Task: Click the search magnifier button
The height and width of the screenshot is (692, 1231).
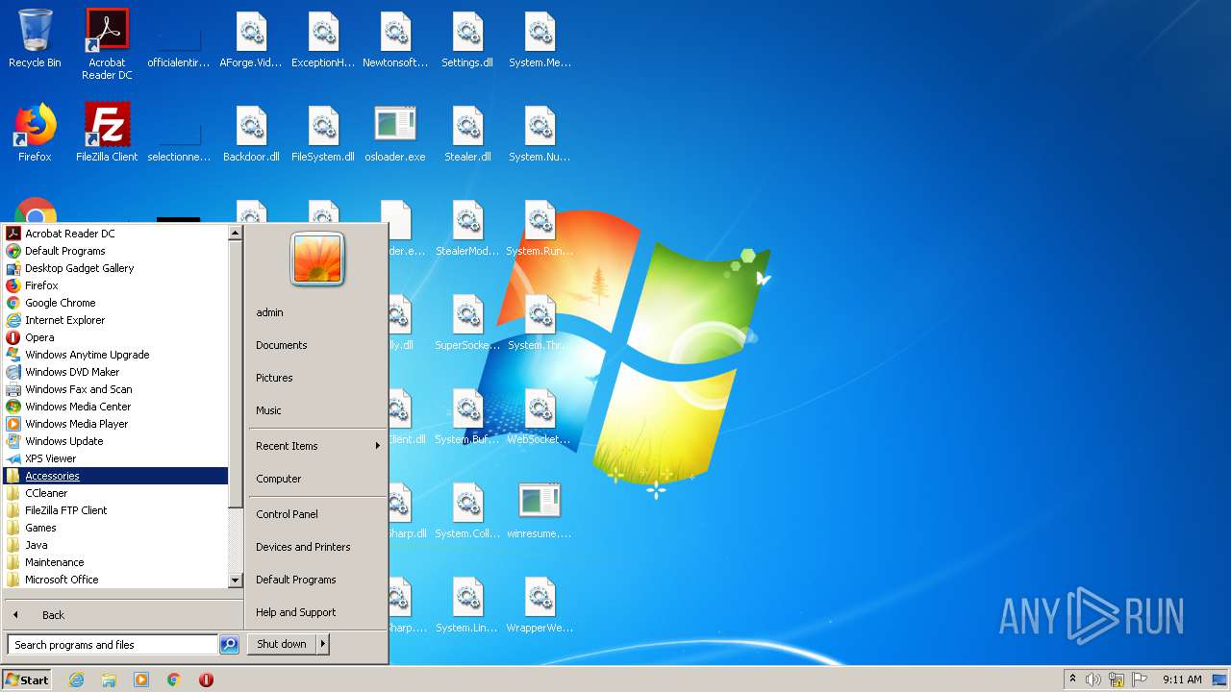Action: coord(229,645)
